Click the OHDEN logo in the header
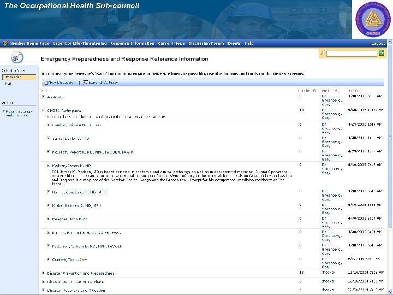 coord(373,19)
